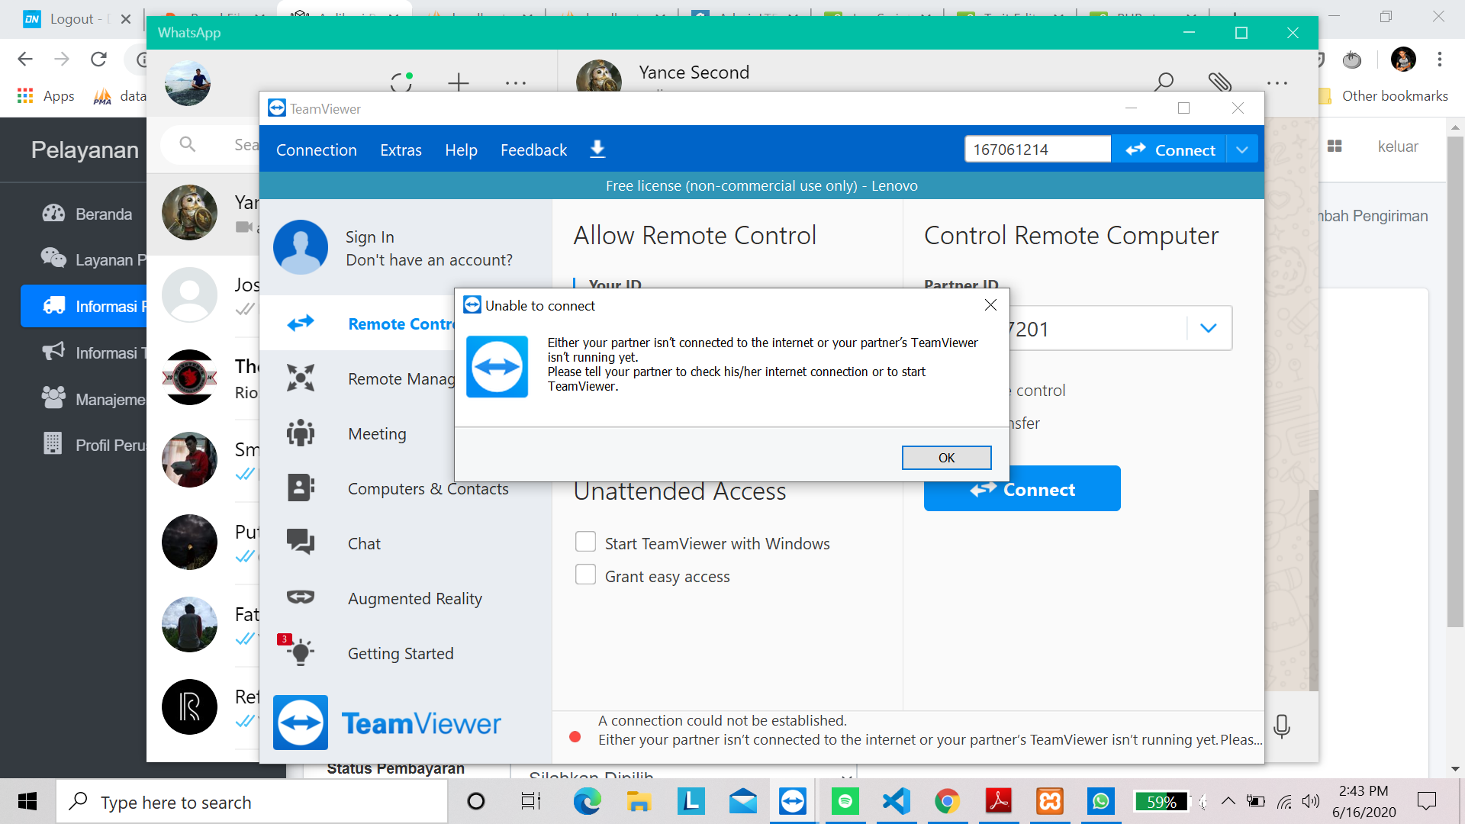Click the download icon in TeamViewer menu bar
The height and width of the screenshot is (824, 1465).
tap(597, 150)
